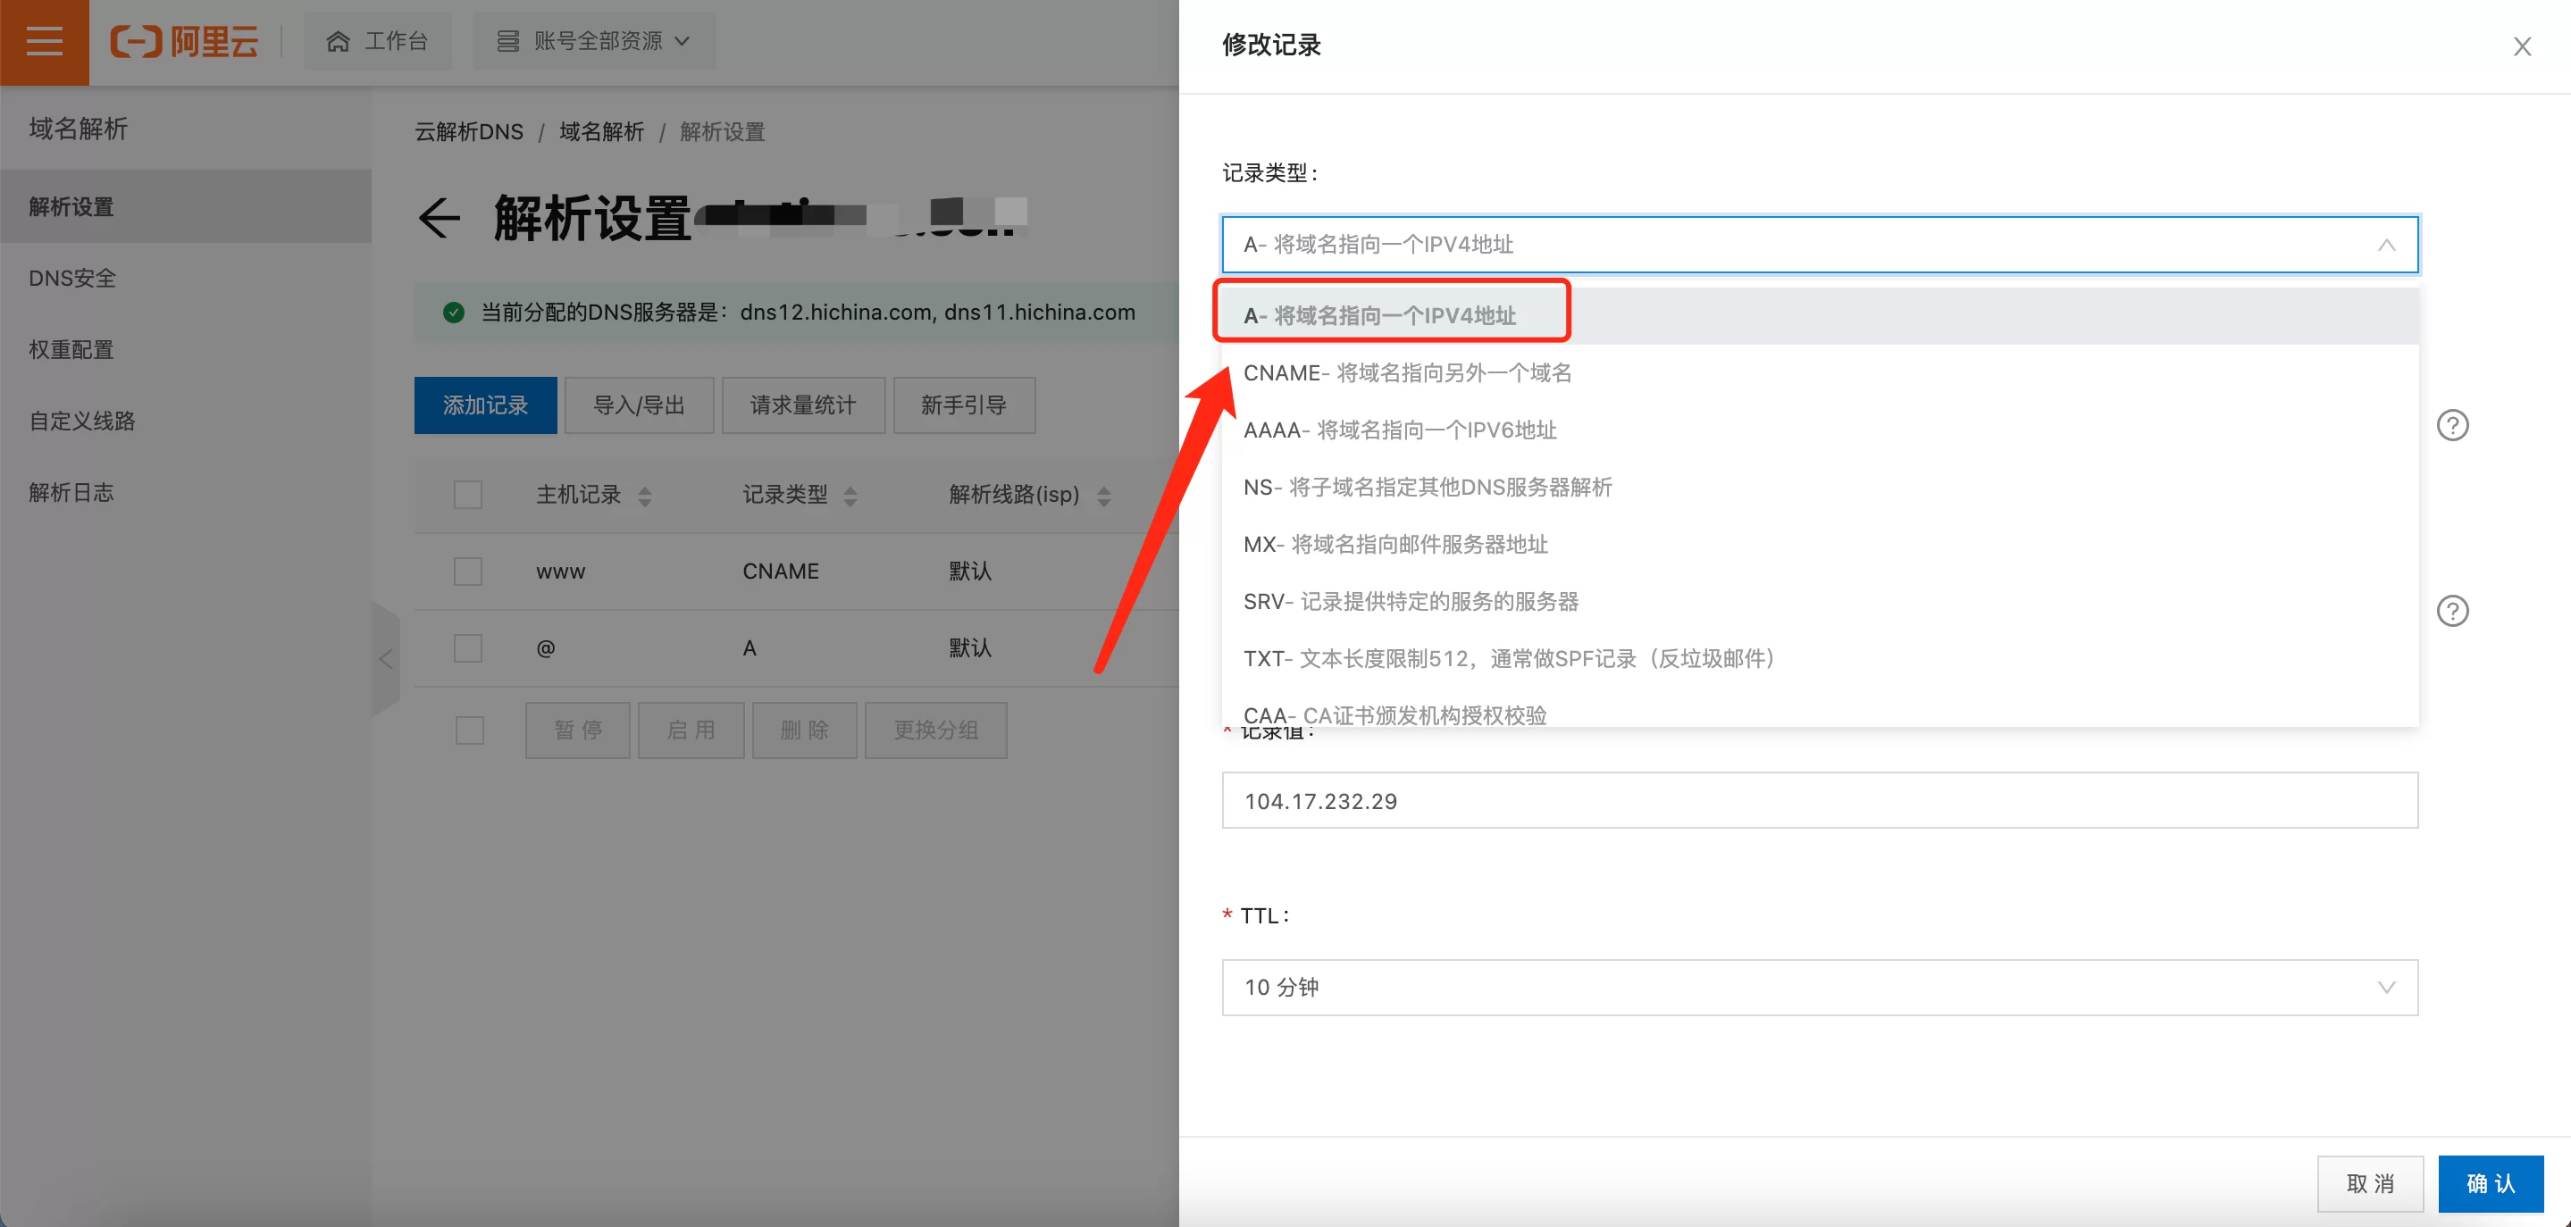Image resolution: width=2571 pixels, height=1227 pixels.
Task: Toggle the select-all header checkbox
Action: click(x=468, y=495)
